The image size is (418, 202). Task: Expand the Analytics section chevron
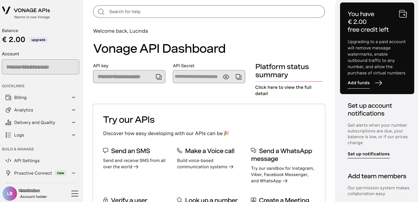[73, 110]
